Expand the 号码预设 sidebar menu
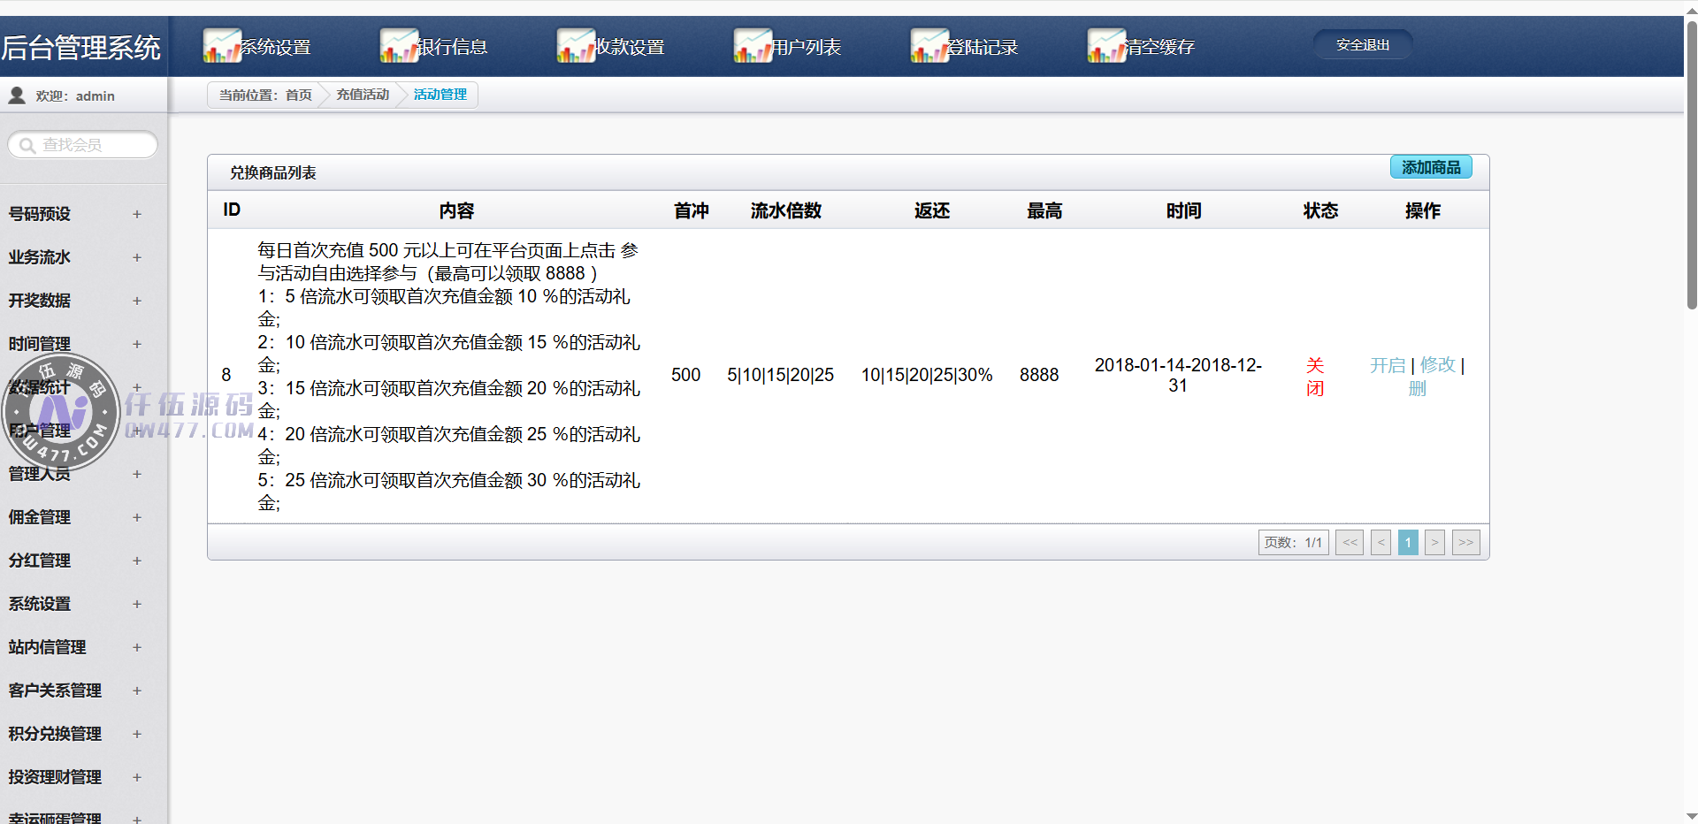Screen dimensions: 1698x824 [136, 214]
